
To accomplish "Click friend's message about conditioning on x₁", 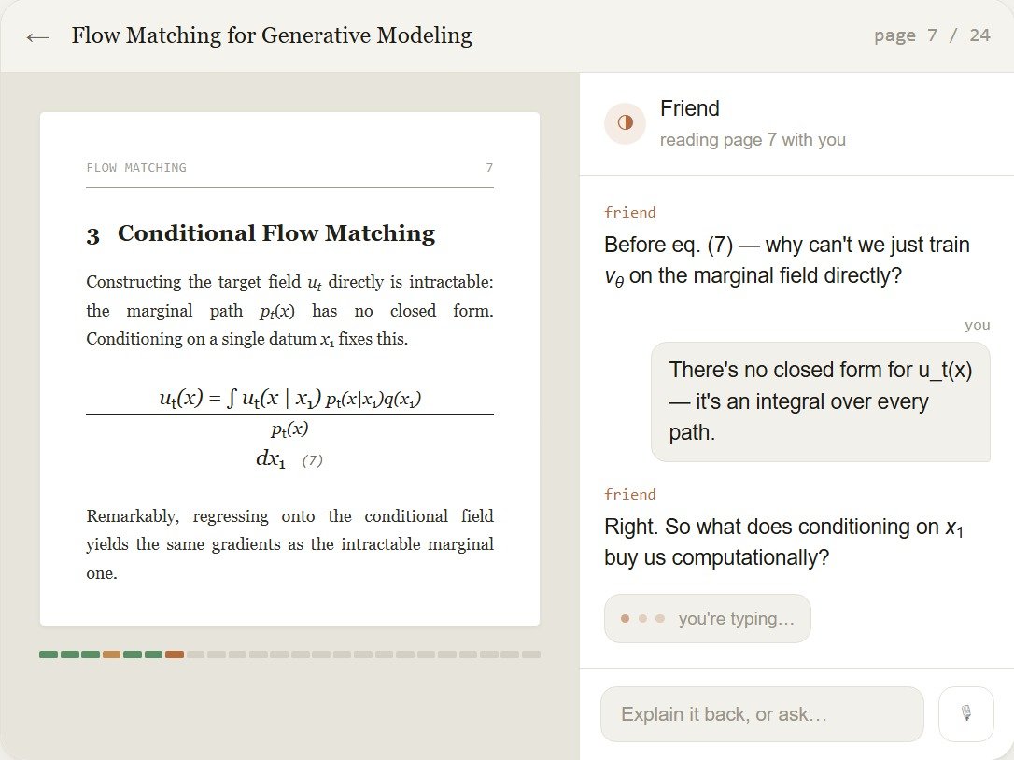I will pos(783,542).
